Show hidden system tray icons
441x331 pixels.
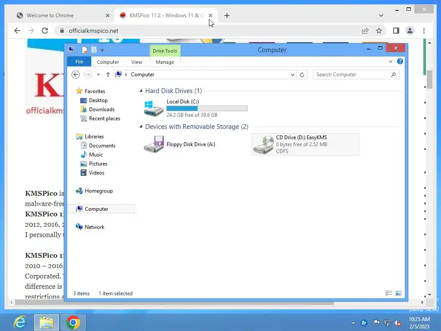tap(353, 323)
